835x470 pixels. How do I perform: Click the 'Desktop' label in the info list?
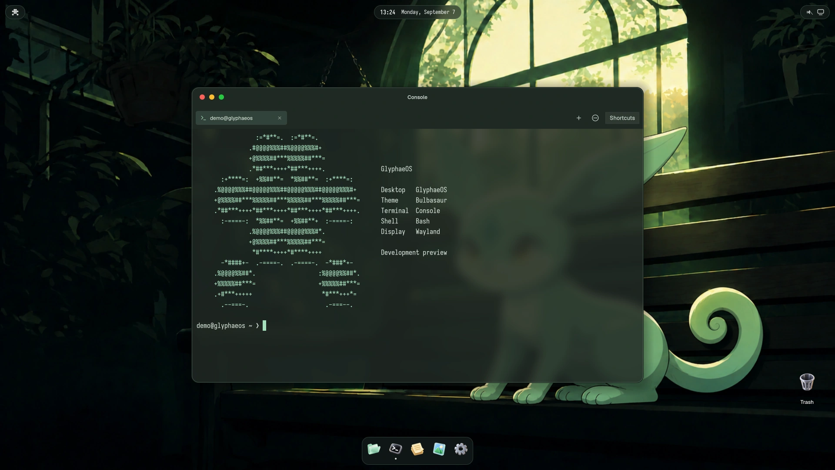[x=393, y=190]
